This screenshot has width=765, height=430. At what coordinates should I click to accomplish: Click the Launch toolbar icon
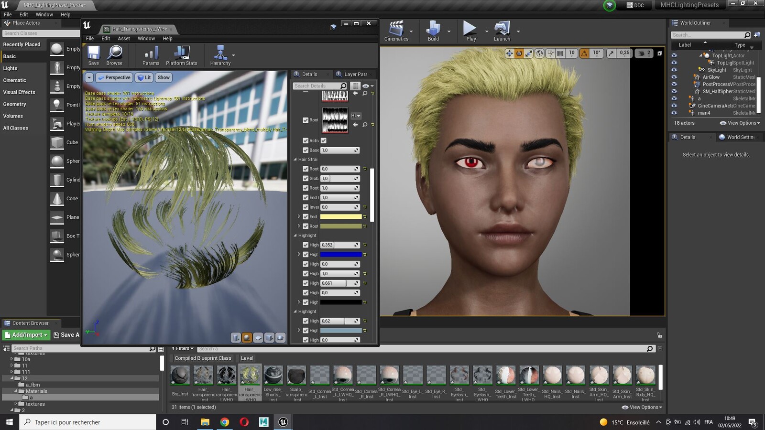(x=502, y=28)
